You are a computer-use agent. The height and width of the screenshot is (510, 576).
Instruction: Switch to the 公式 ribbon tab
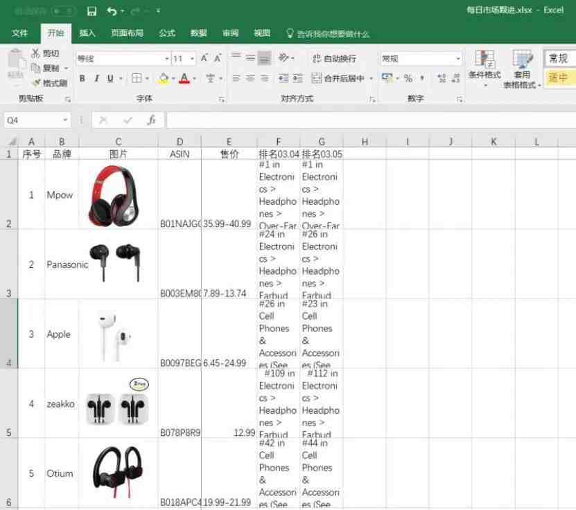(167, 33)
